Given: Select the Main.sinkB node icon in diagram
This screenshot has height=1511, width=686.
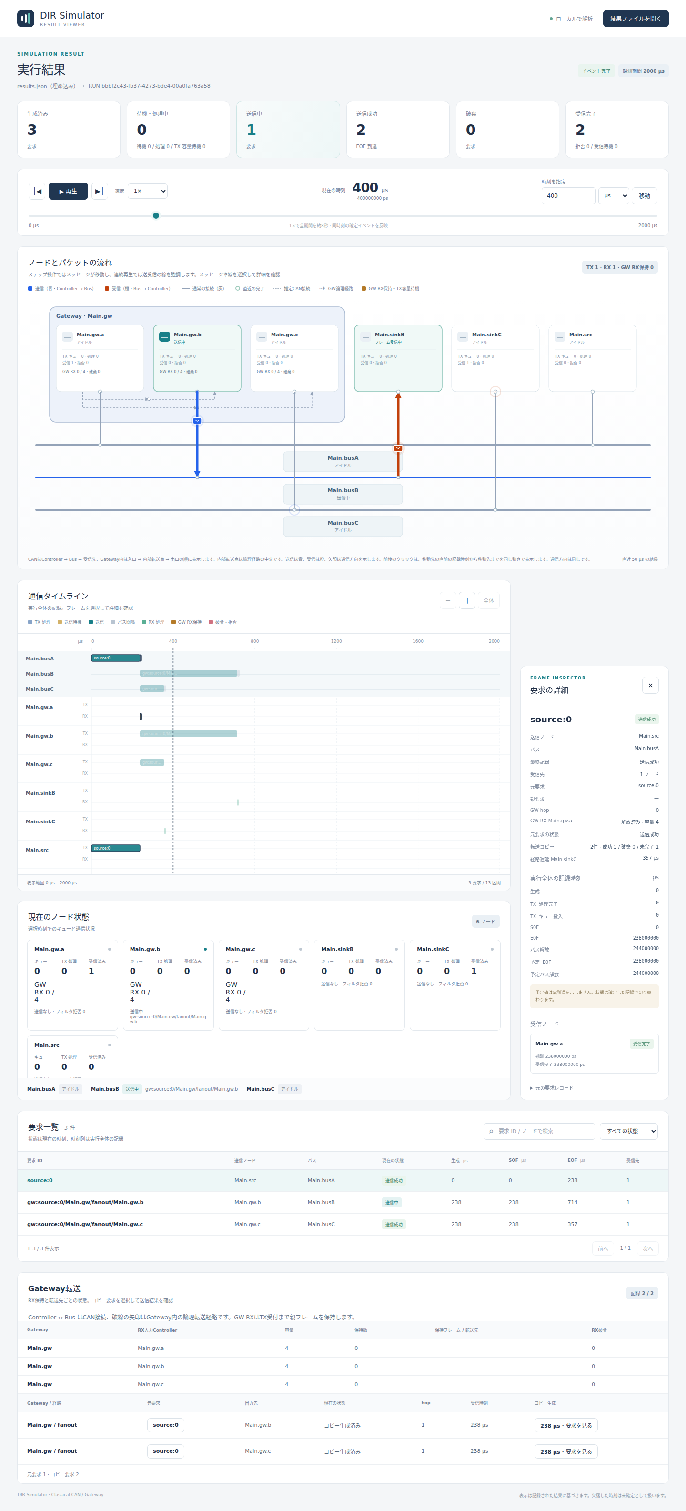Looking at the screenshot, I should pos(366,337).
